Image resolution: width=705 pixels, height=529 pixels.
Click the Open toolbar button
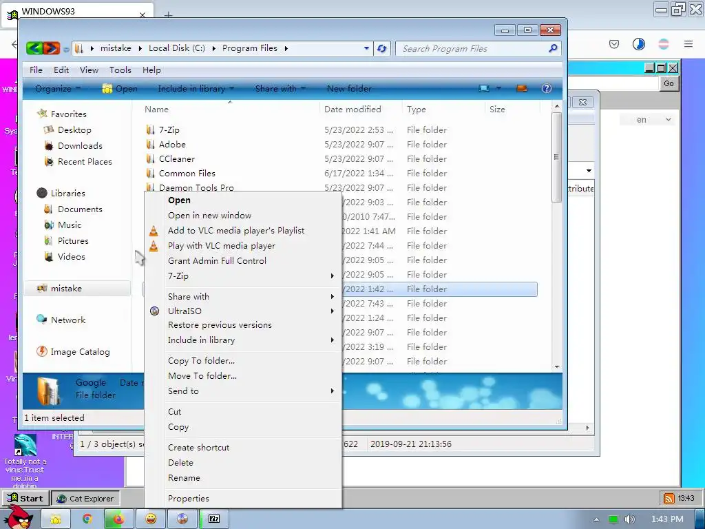120,89
